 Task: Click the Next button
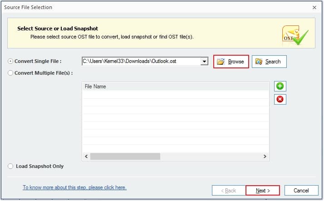(x=263, y=191)
